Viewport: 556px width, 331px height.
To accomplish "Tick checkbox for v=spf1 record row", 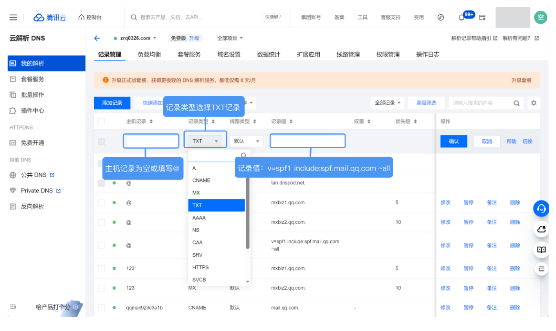I will pos(101,245).
